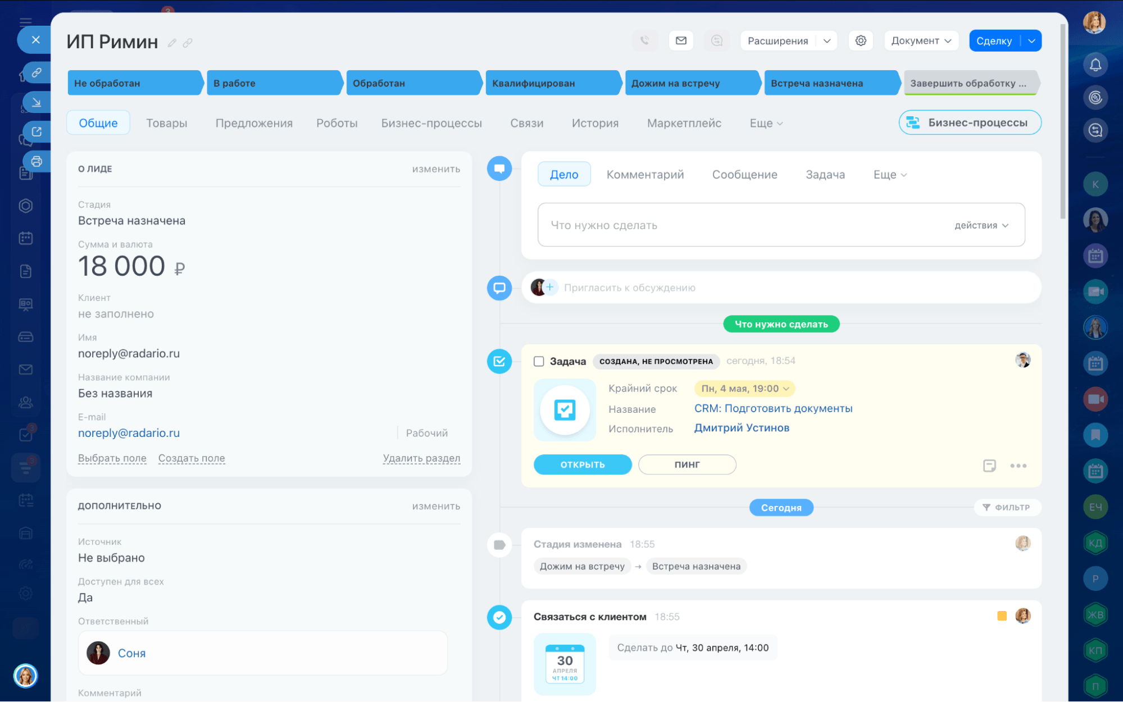This screenshot has height=702, width=1123.
Task: Focus Что нужно сделать input
Action: click(781, 225)
